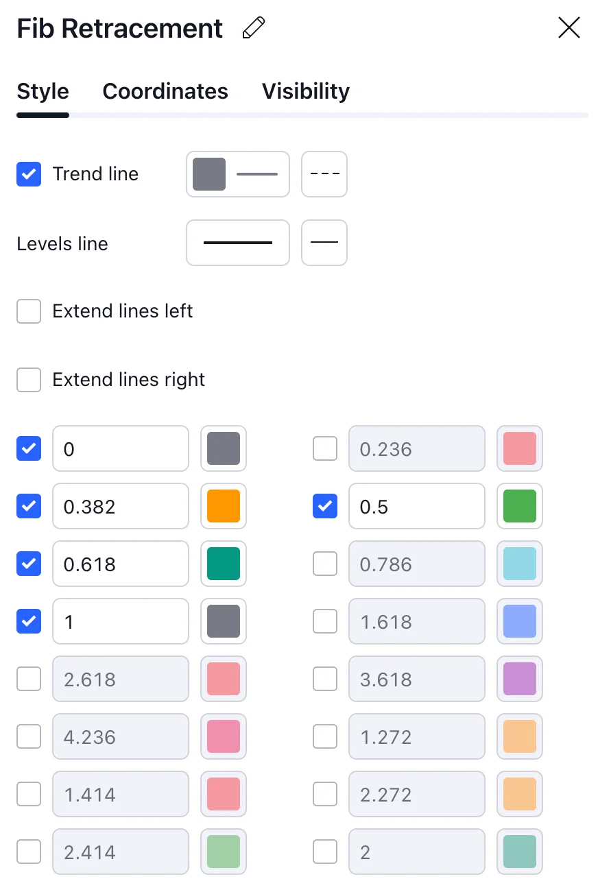Viewport: 598px width, 879px height.
Task: Disable the 0.618 level checkbox
Action: 29,564
